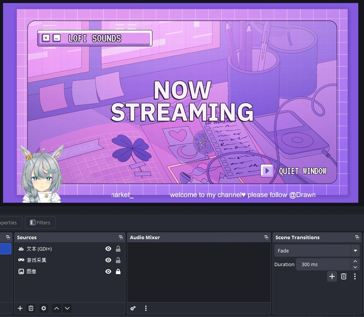
Task: Pop out the Sources panel
Action: tap(121, 237)
